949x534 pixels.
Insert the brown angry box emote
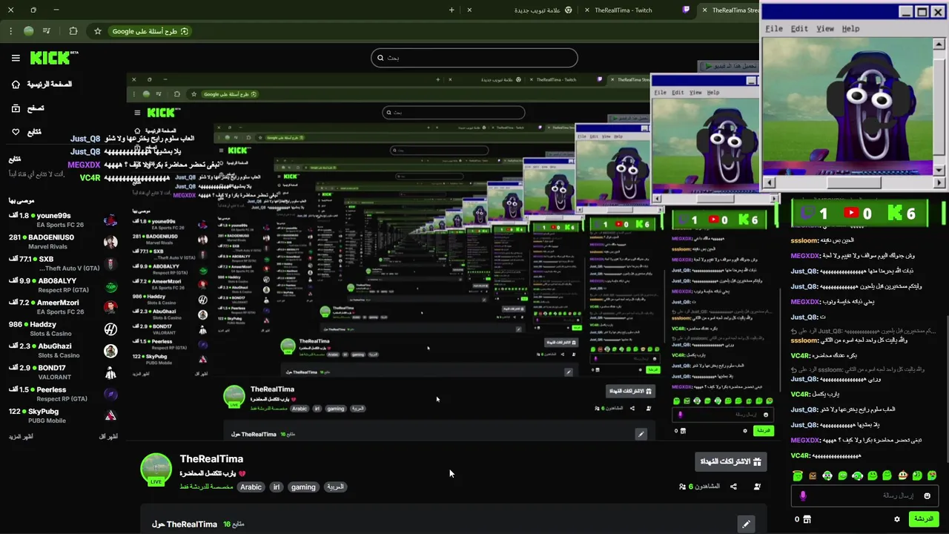point(813,475)
